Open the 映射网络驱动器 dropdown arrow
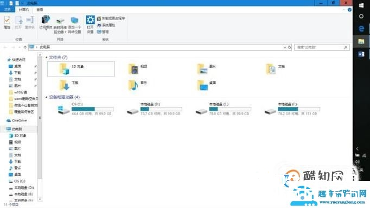 pos(65,32)
